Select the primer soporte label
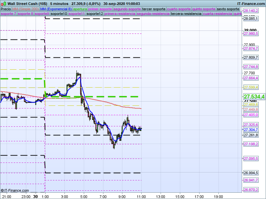Viewport: 266px width, 199px height. tap(100, 9)
